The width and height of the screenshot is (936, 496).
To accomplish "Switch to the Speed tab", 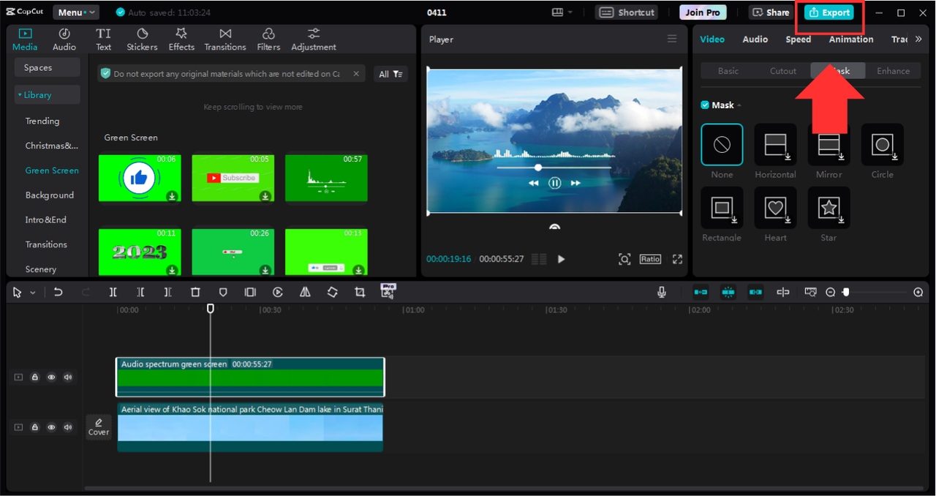I will [798, 40].
